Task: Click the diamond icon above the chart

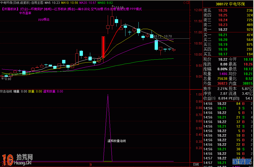Action: [x=184, y=3]
